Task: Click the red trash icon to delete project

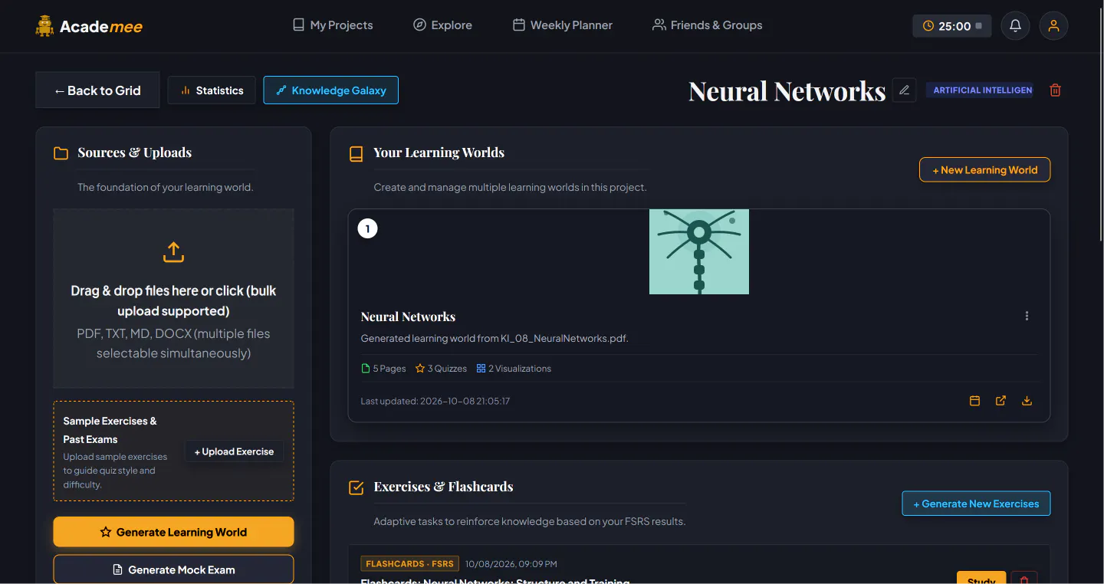Action: pyautogui.click(x=1055, y=90)
